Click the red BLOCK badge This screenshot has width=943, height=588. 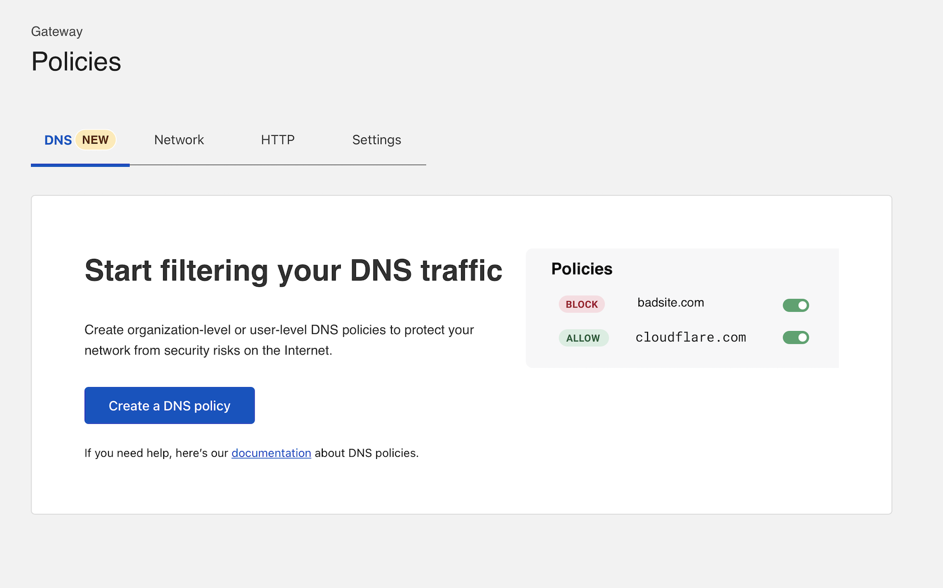click(581, 304)
